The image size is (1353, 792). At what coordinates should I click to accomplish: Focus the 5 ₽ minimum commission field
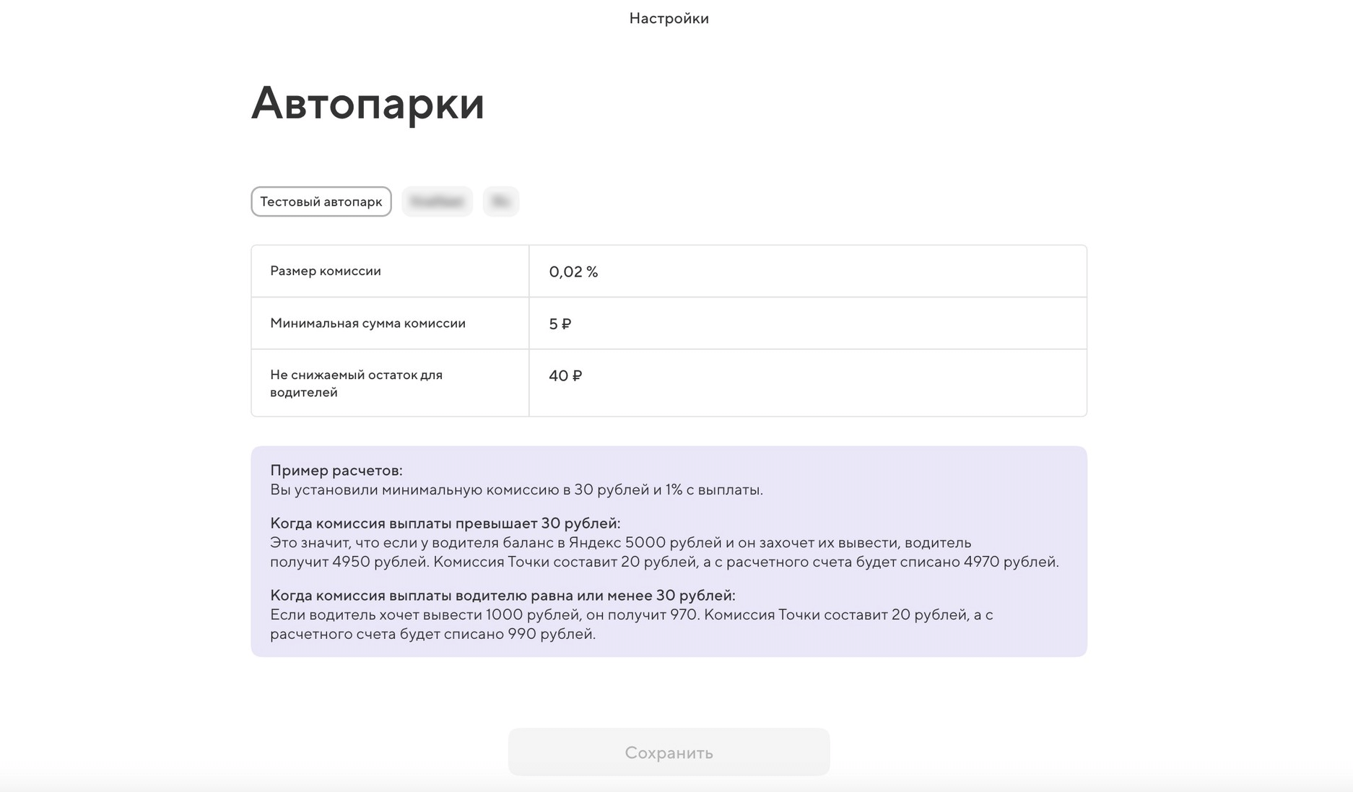coord(806,323)
